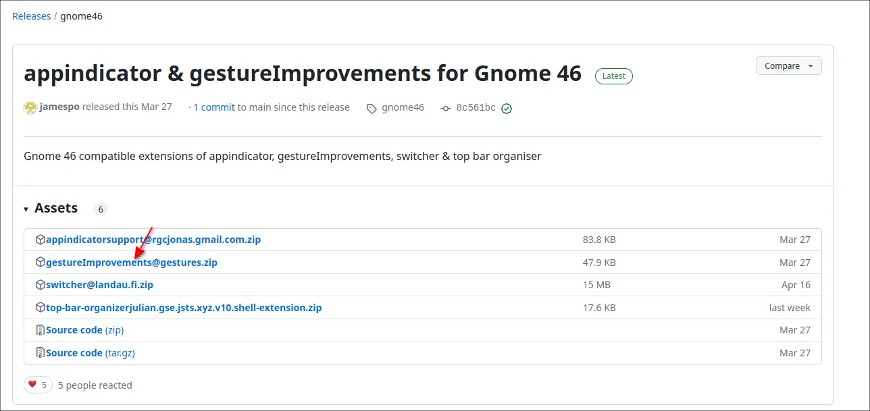Download switcher@landau.fi.zip
This screenshot has width=870, height=411.
pos(99,285)
